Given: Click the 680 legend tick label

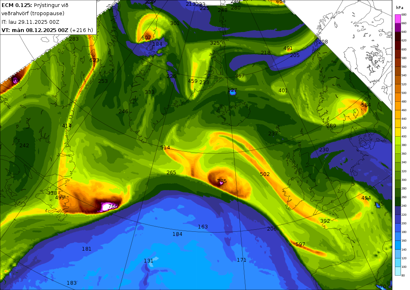Looking at the screenshot, I should tap(404, 15).
